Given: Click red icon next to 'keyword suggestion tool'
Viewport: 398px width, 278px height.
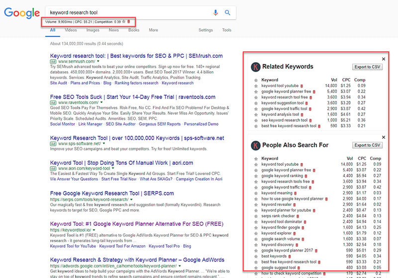Looking at the screenshot, I should [x=306, y=103].
